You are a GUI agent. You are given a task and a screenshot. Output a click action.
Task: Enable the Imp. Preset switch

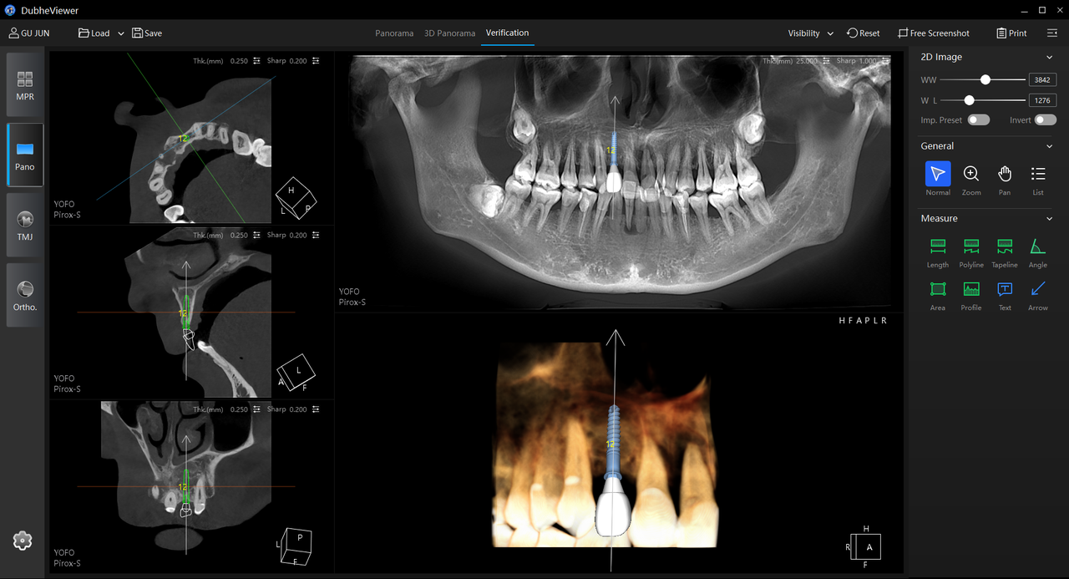pos(979,120)
